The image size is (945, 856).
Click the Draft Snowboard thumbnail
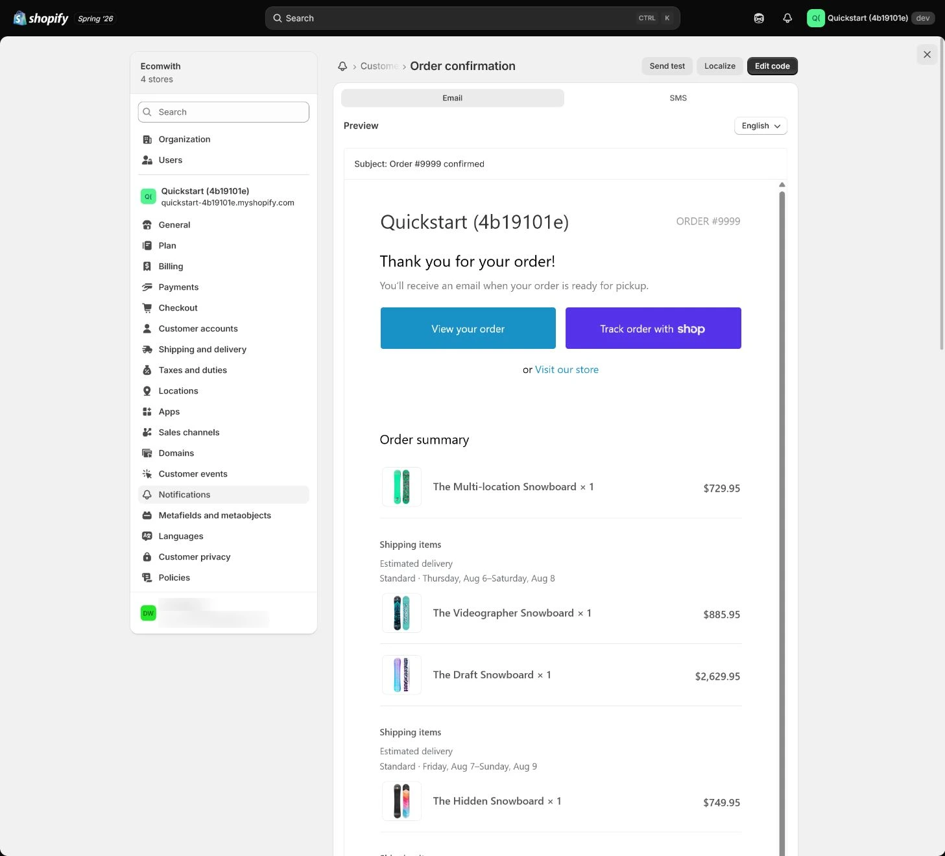pyautogui.click(x=401, y=675)
